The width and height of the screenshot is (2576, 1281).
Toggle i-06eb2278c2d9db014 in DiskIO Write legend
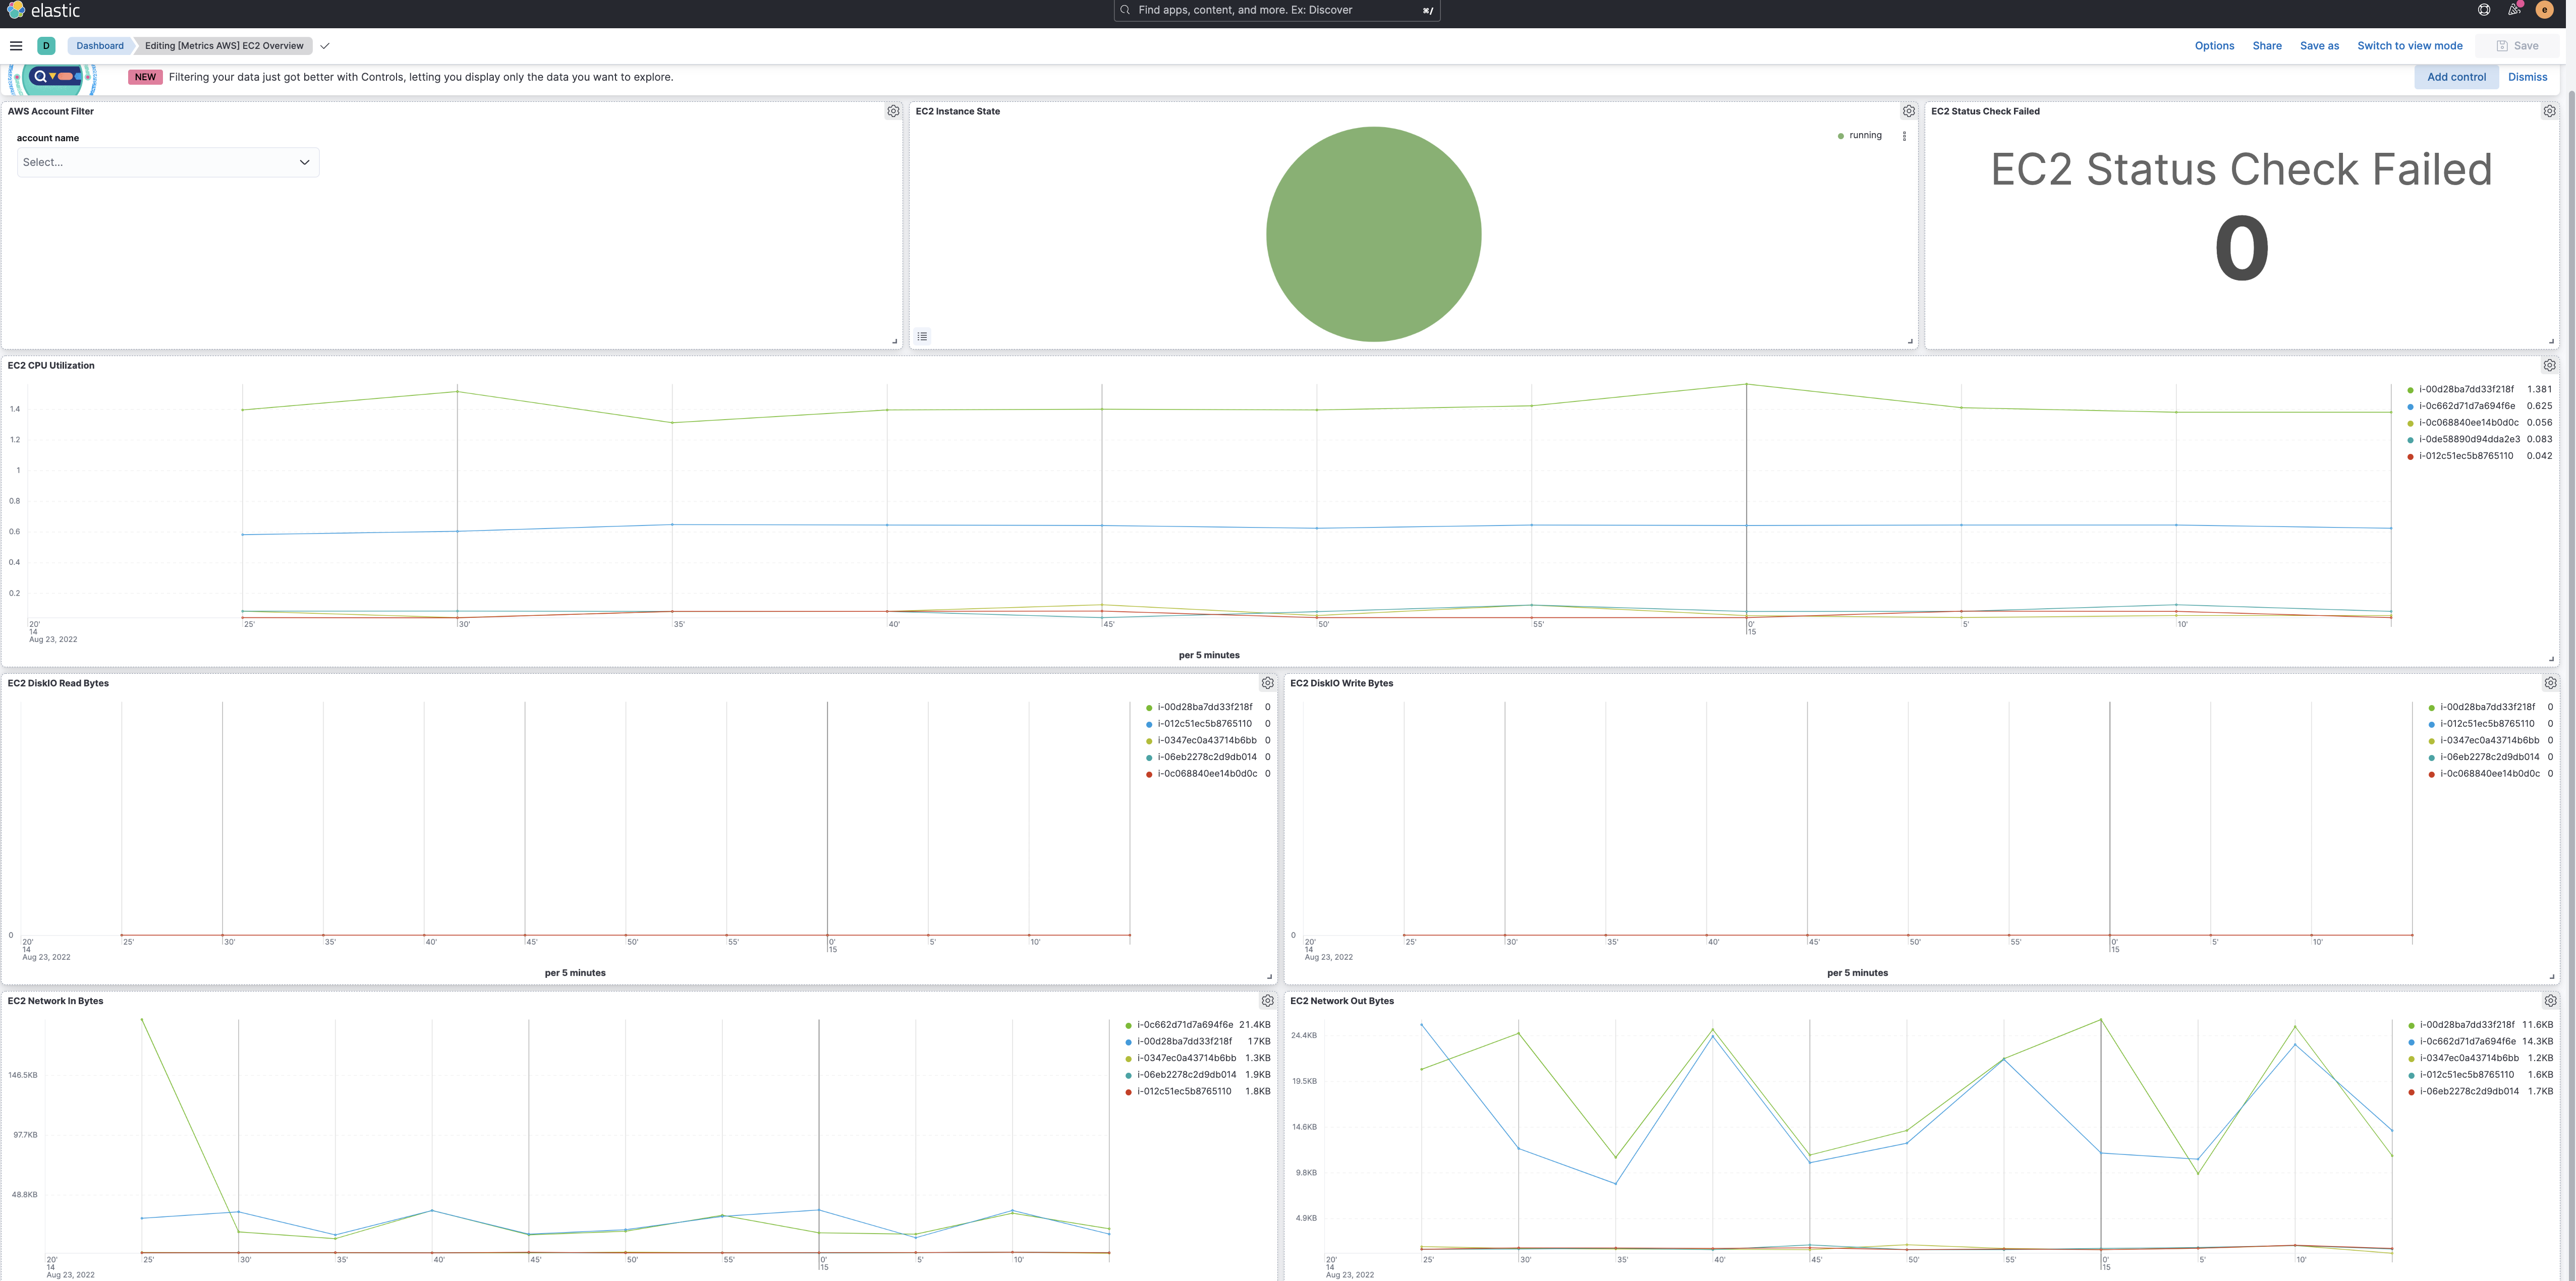(2489, 757)
